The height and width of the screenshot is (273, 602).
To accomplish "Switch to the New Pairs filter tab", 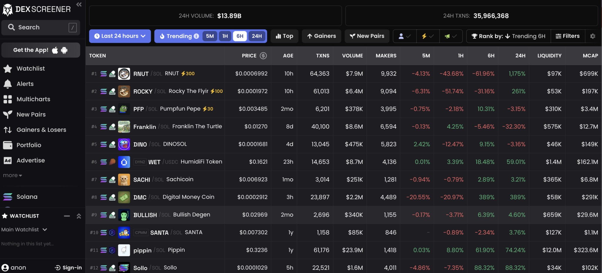I will click(x=367, y=36).
